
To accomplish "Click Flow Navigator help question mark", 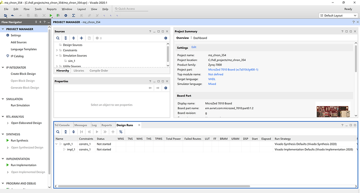I will click(x=44, y=22).
